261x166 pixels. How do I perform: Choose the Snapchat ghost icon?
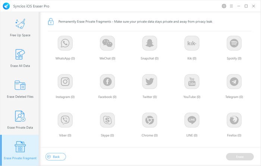[x=150, y=43]
